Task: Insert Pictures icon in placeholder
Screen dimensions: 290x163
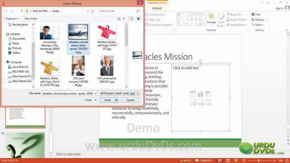Action: click(x=193, y=102)
